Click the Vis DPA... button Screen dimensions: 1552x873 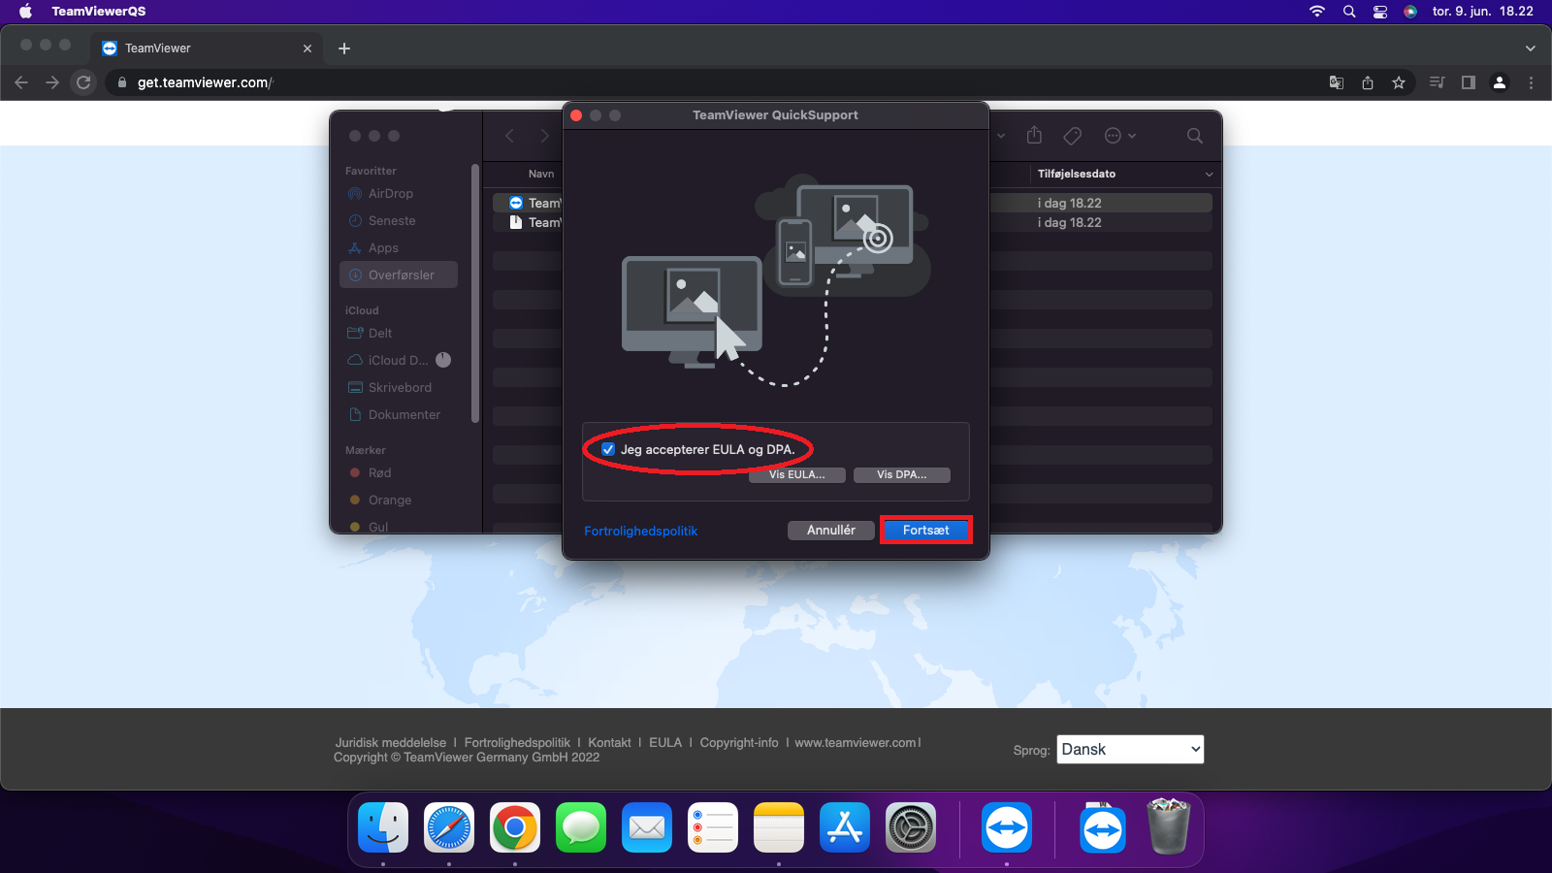902,474
